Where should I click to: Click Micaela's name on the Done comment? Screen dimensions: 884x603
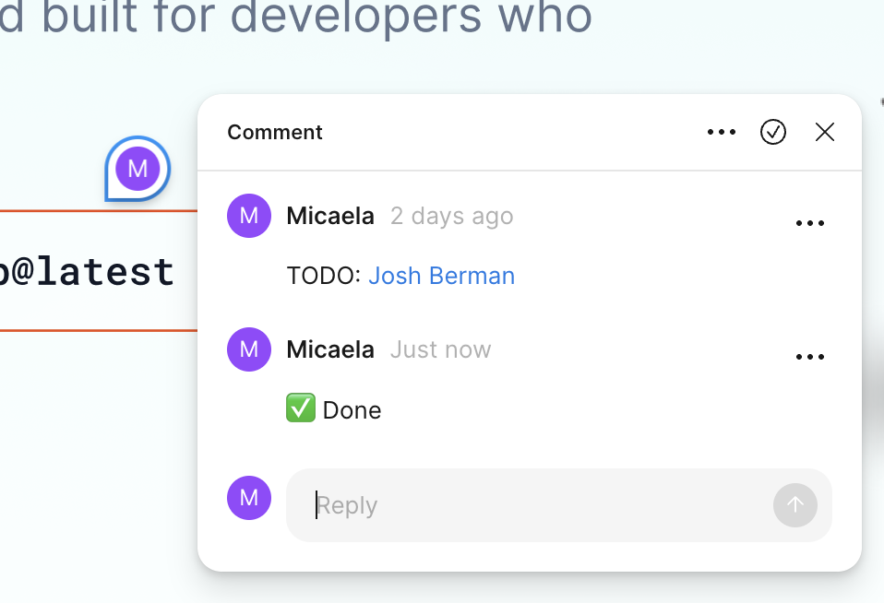point(330,350)
